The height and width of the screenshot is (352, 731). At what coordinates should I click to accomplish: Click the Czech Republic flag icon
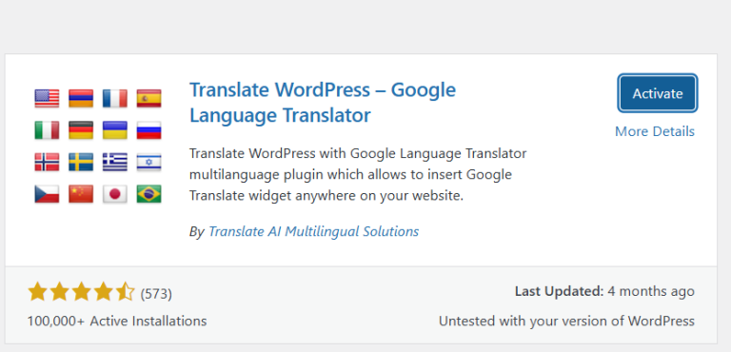coord(47,194)
